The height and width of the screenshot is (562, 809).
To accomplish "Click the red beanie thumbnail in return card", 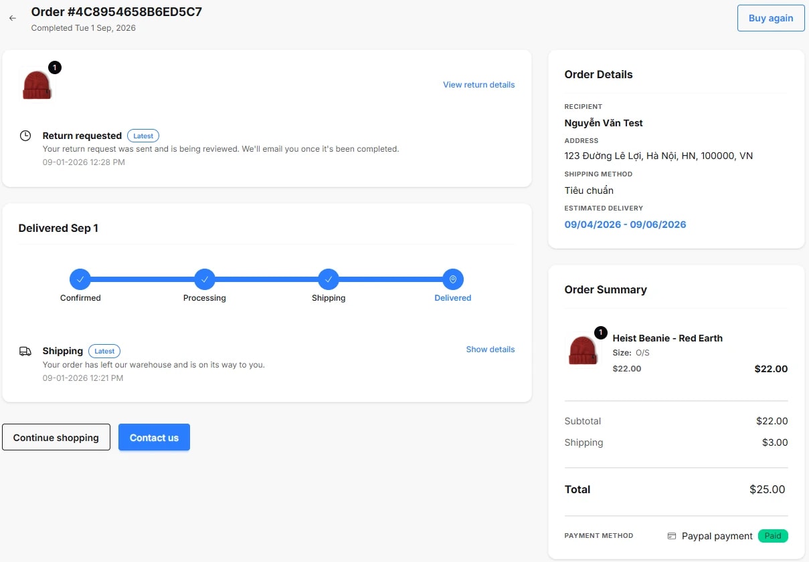I will [37, 86].
